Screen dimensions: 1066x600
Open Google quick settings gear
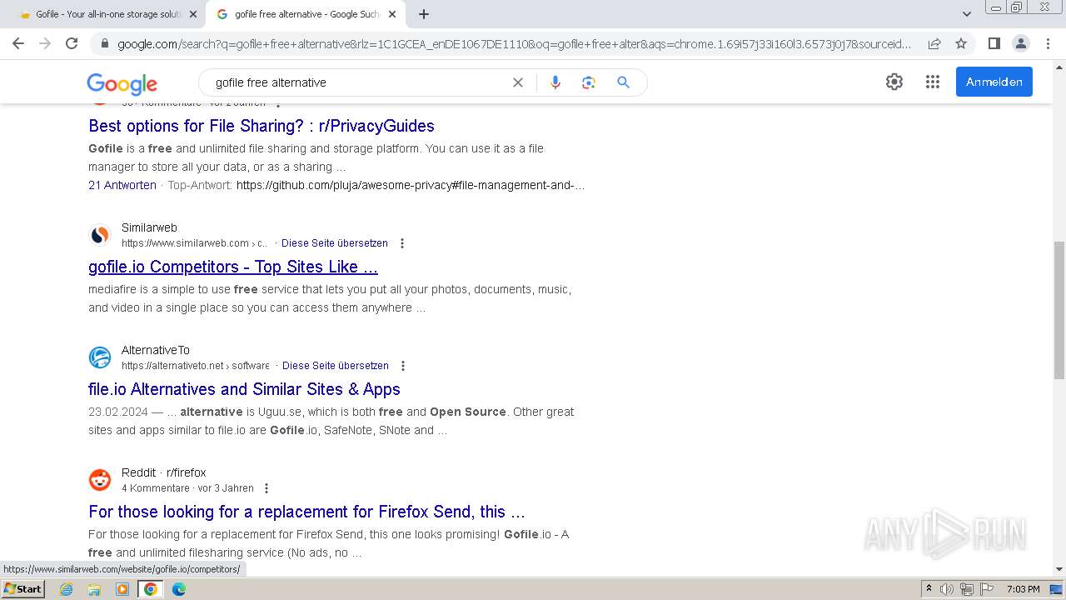coord(894,82)
